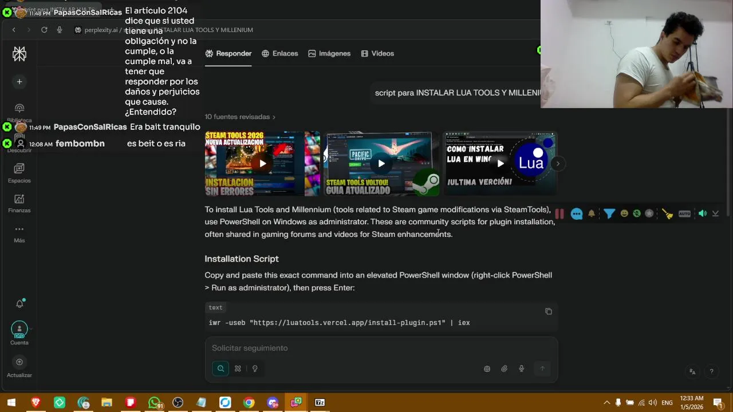
Task: Switch to the Videos tab
Action: click(377, 53)
